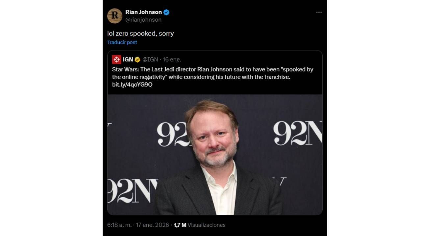Click the gold verified badge beside IGN
Viewport: 421px width, 236px height.
coord(137,60)
